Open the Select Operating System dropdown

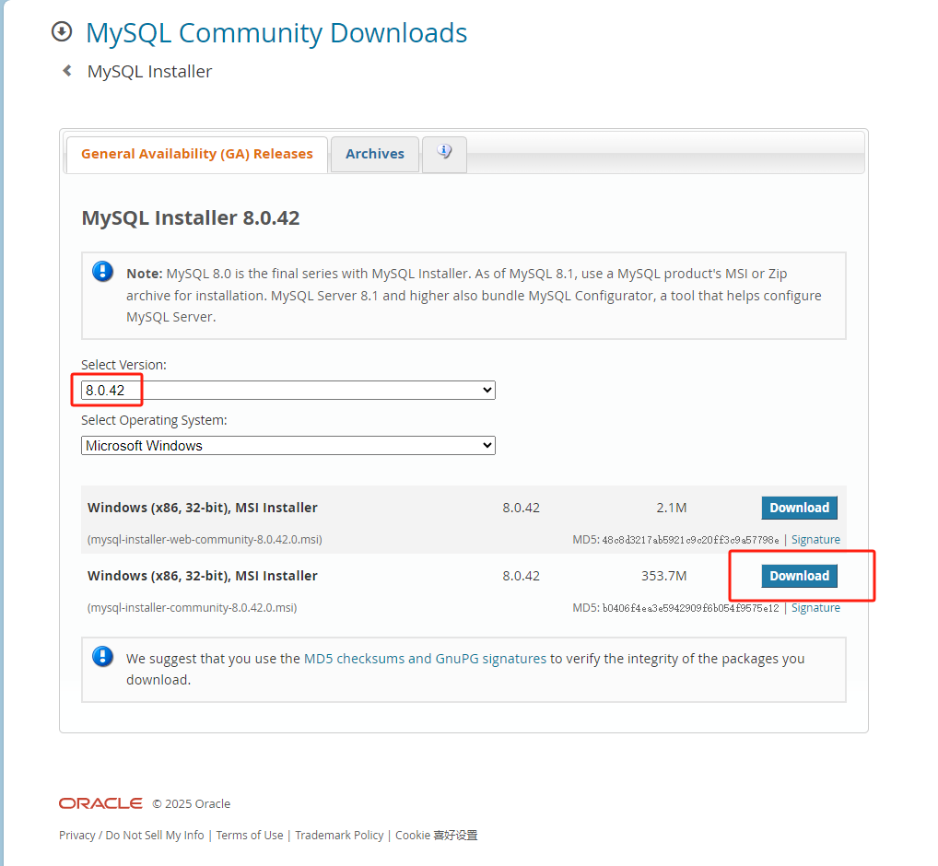(x=288, y=446)
